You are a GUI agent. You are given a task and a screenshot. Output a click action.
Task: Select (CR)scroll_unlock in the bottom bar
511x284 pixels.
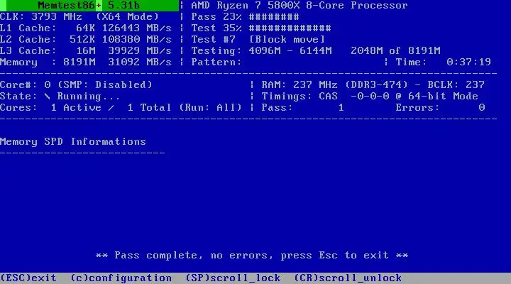[348, 278]
